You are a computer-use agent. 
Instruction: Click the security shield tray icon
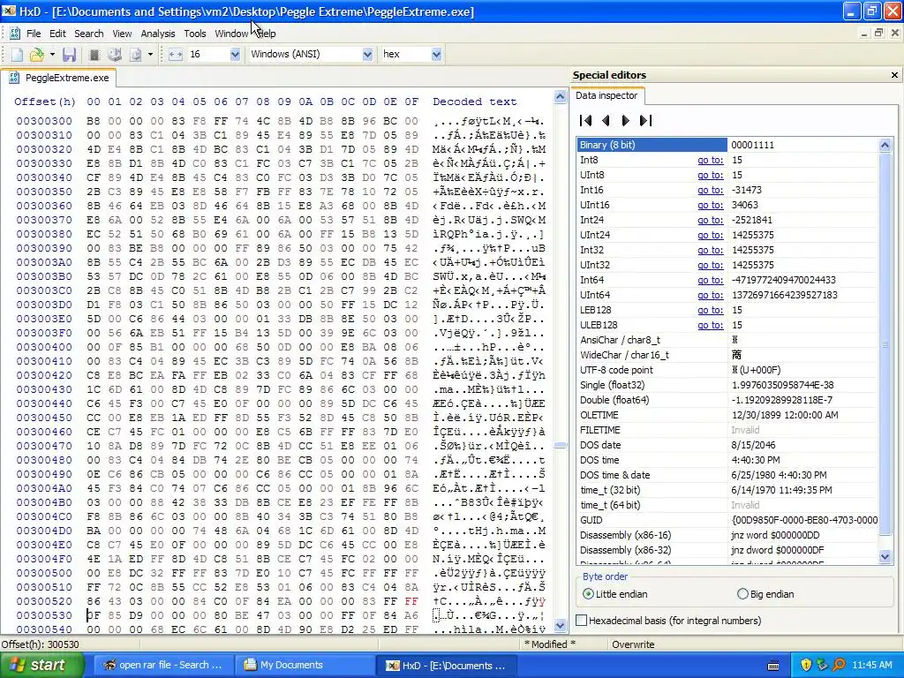(x=806, y=666)
